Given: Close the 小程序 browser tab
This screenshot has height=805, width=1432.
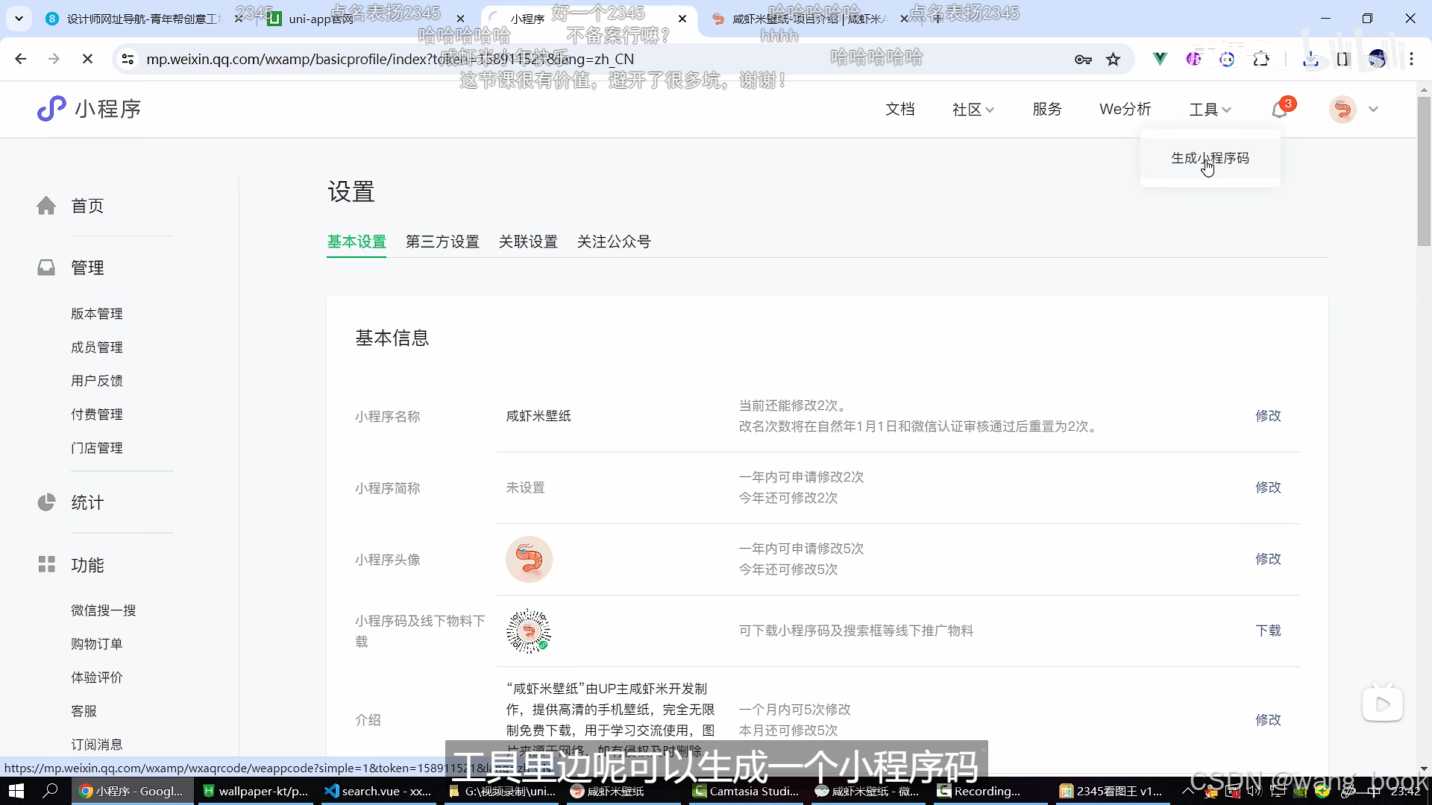Looking at the screenshot, I should 682,19.
